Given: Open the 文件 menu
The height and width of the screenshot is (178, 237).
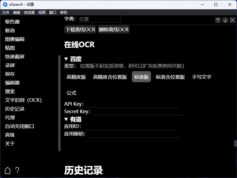Looking at the screenshot, I should [6, 12].
